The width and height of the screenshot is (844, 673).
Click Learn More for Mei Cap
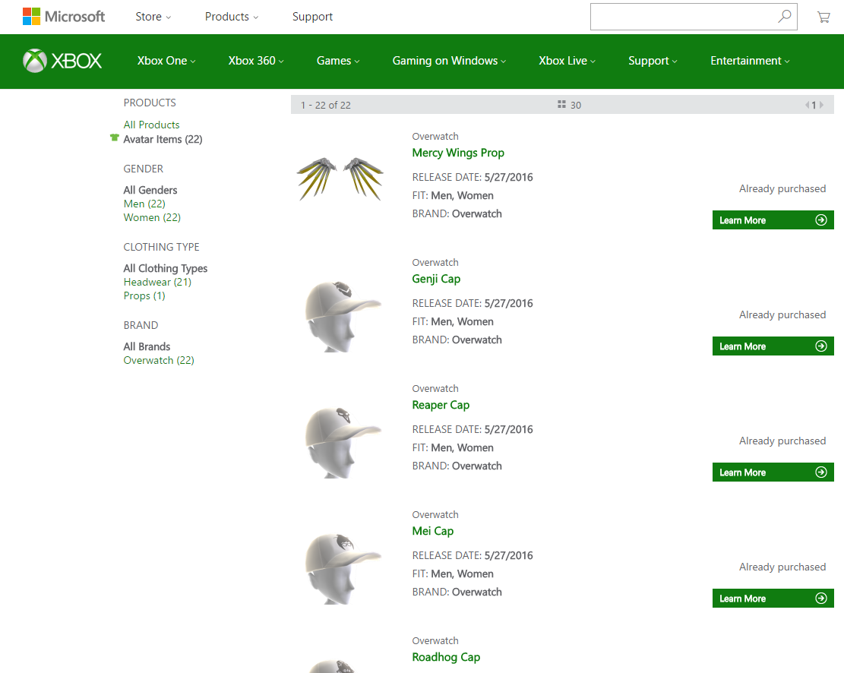coord(773,598)
